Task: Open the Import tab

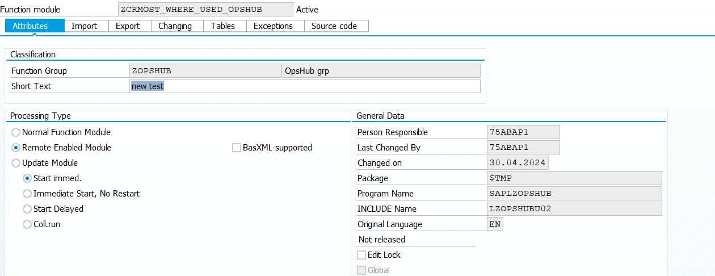Action: [x=84, y=26]
